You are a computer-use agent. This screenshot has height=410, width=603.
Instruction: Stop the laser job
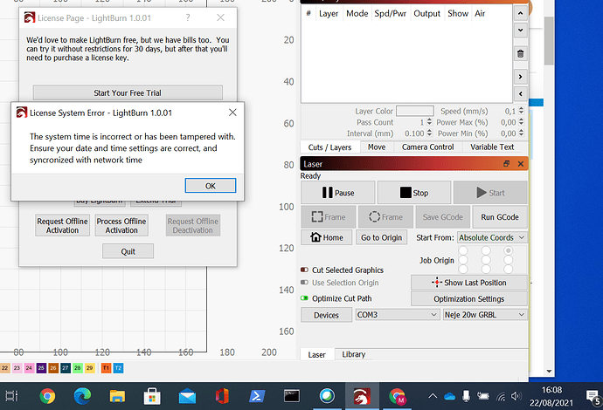pyautogui.click(x=413, y=193)
